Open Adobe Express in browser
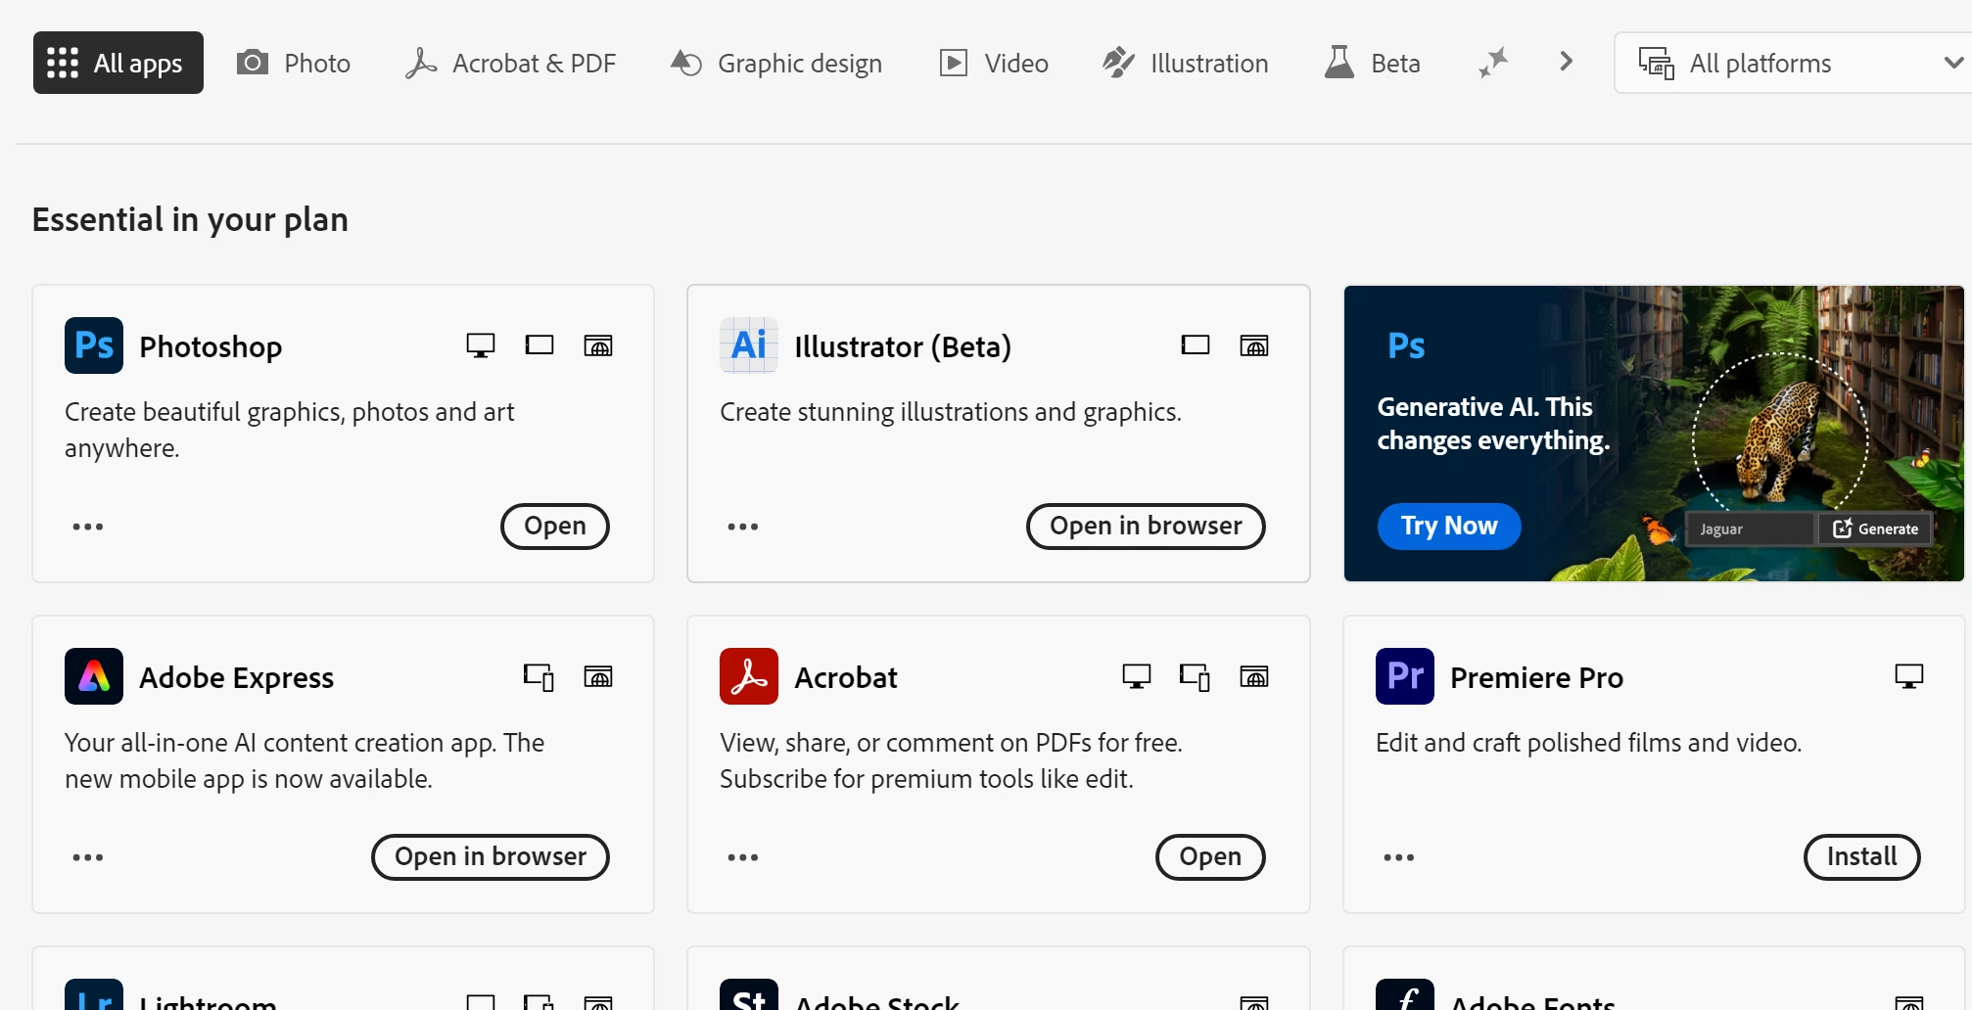The width and height of the screenshot is (1972, 1010). point(491,857)
